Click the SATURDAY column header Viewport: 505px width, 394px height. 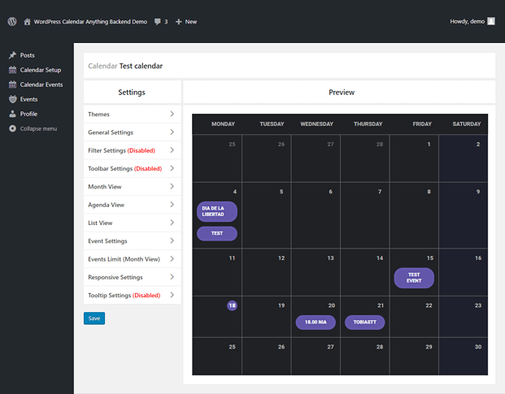(x=467, y=123)
